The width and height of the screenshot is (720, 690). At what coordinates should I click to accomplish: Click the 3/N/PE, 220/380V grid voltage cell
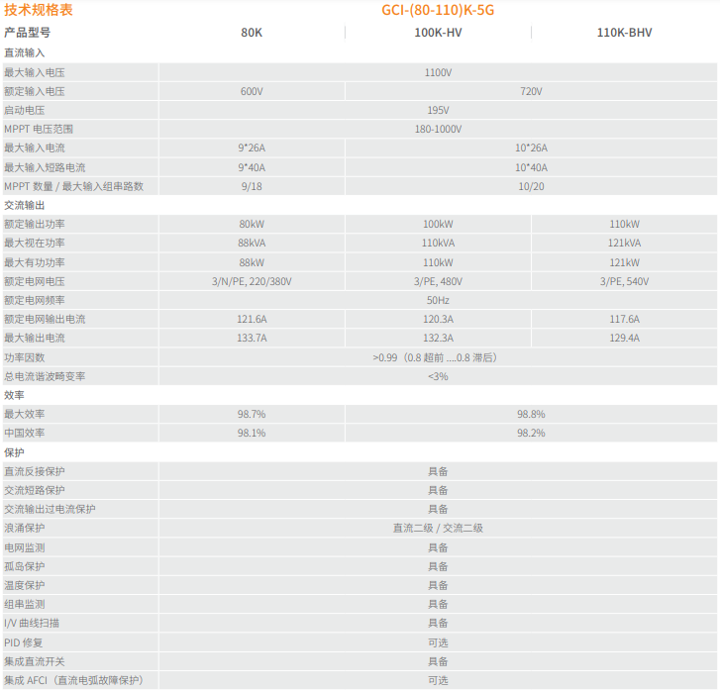[252, 281]
